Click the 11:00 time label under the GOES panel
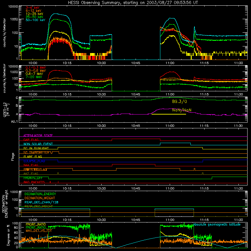Viewport: 251px width, 251px height. click(x=170, y=126)
